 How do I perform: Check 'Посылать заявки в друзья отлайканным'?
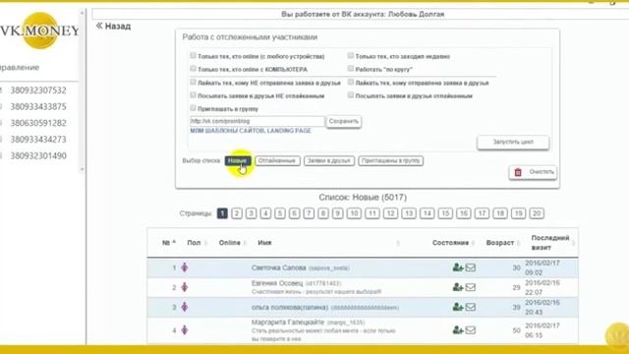pos(351,95)
